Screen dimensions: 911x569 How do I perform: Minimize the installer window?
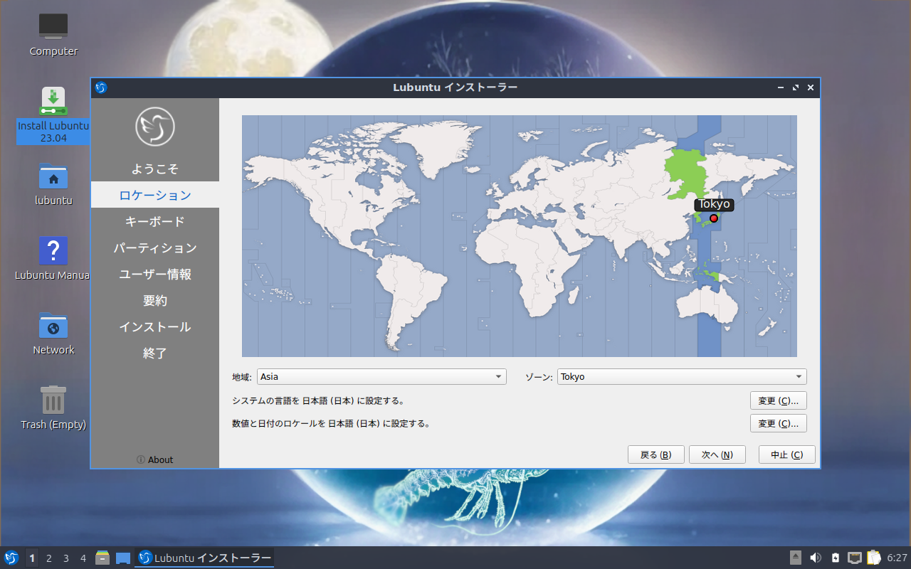pyautogui.click(x=781, y=87)
